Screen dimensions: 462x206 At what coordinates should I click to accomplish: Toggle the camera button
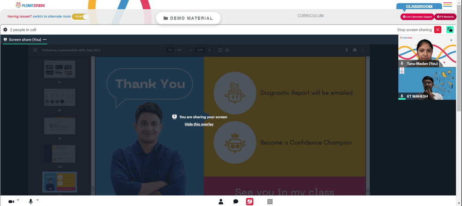pos(11,201)
